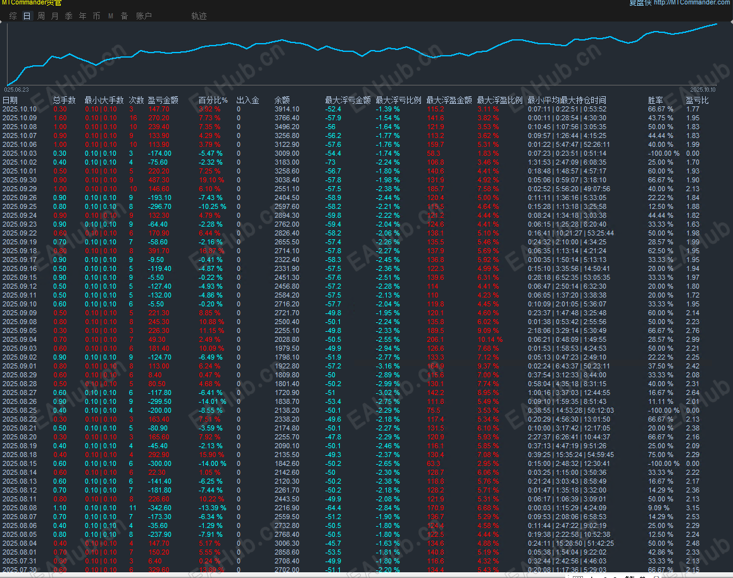Select the 日 daily tab
This screenshot has width=733, height=578.
(27, 16)
